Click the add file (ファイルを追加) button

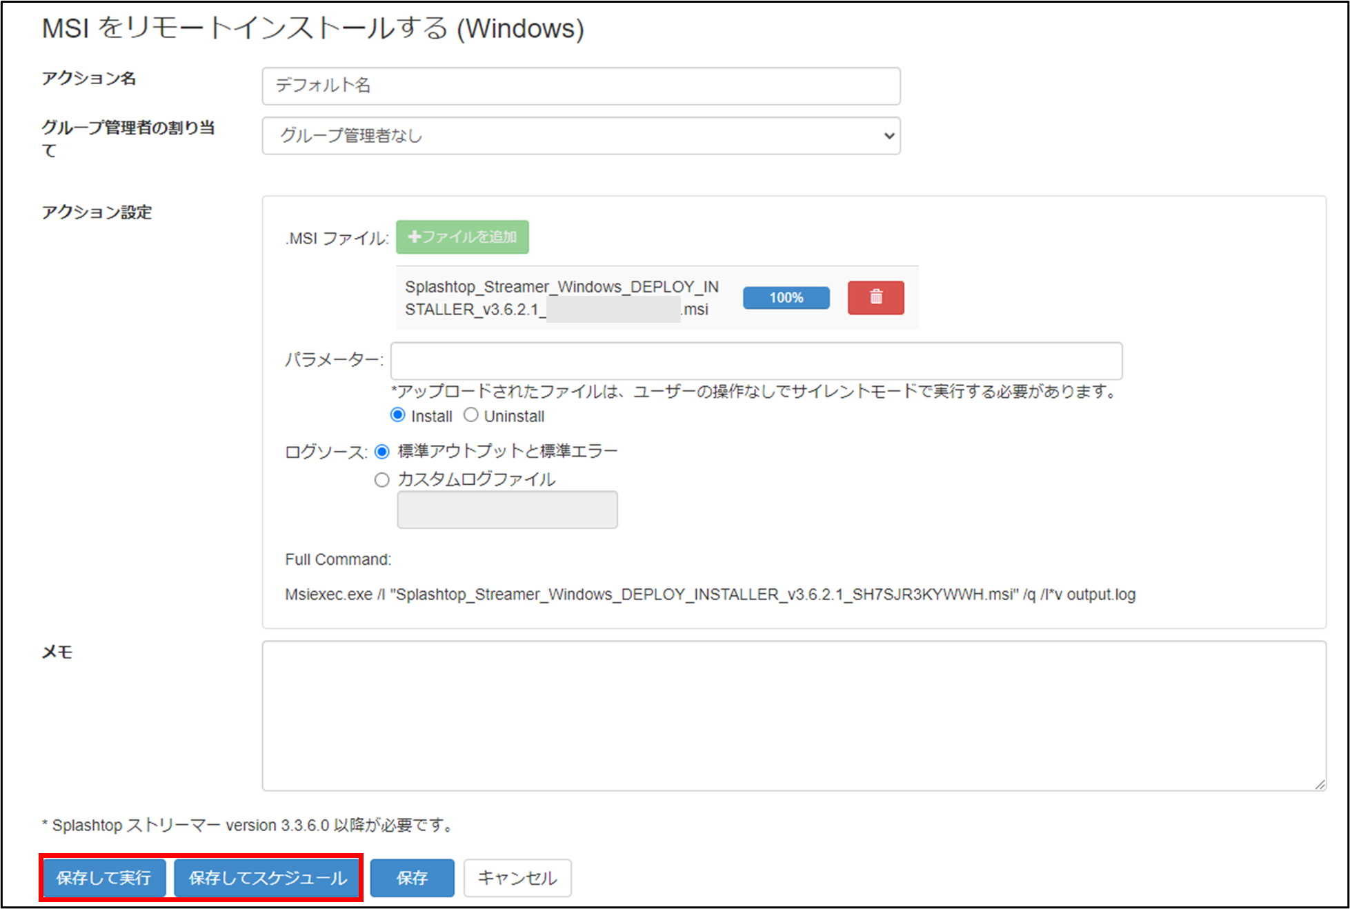[x=462, y=237]
